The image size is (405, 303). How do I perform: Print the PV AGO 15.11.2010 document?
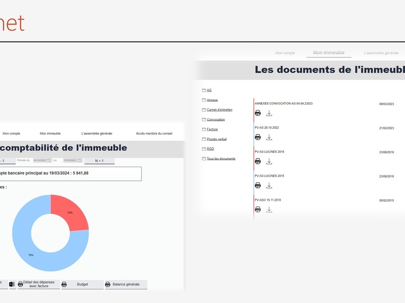[x=258, y=209]
